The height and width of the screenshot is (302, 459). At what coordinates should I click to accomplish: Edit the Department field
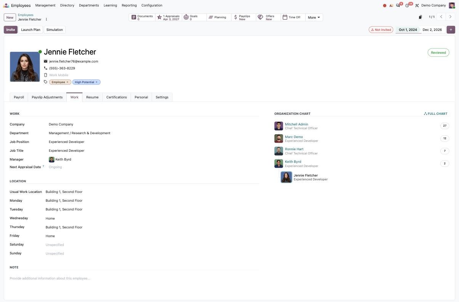point(154,133)
